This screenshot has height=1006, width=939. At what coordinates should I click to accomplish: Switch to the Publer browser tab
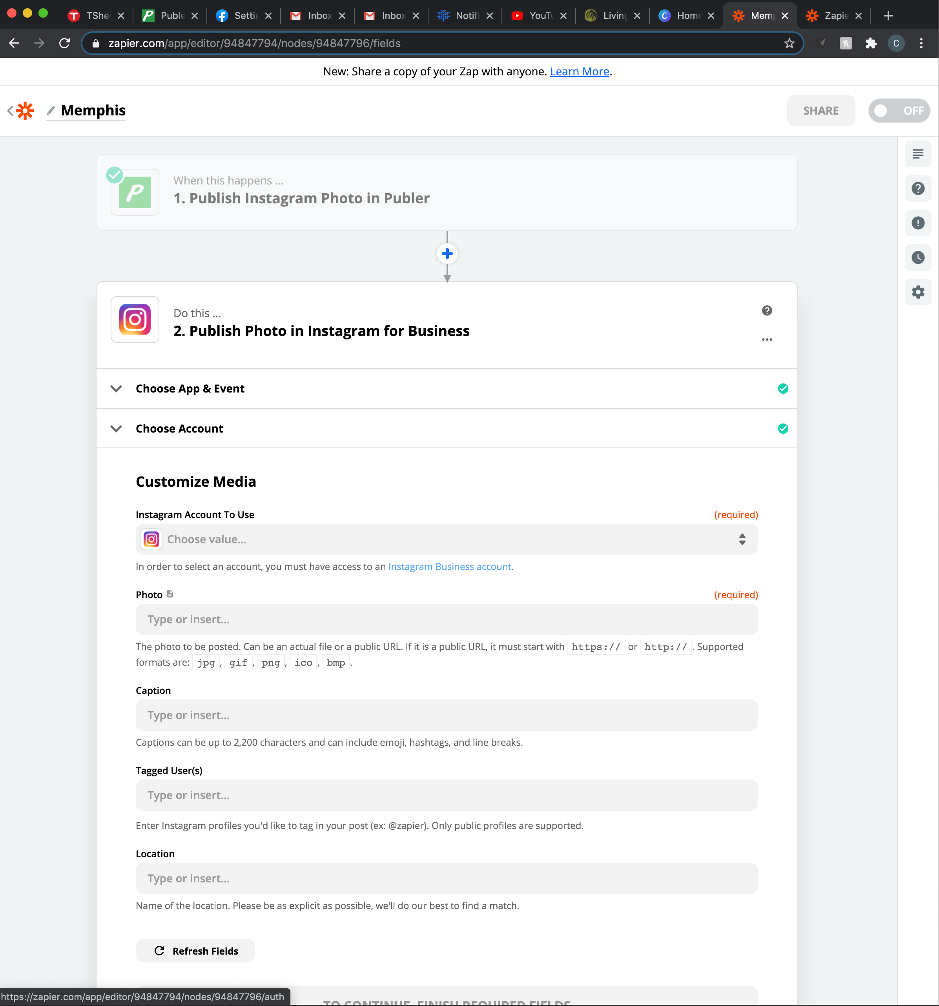click(x=170, y=16)
